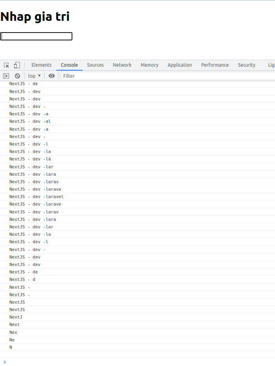Image resolution: width=275 pixels, height=366 pixels.
Task: Open the Memory tab
Action: pos(149,65)
